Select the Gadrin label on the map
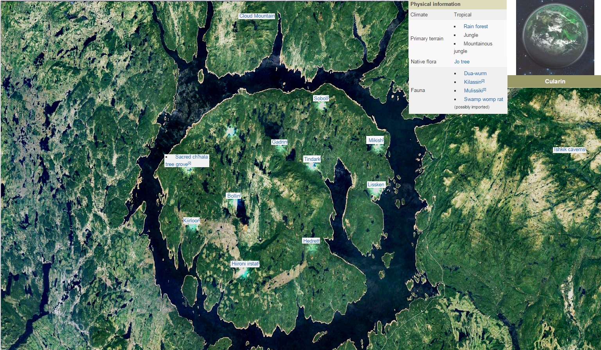 point(279,142)
